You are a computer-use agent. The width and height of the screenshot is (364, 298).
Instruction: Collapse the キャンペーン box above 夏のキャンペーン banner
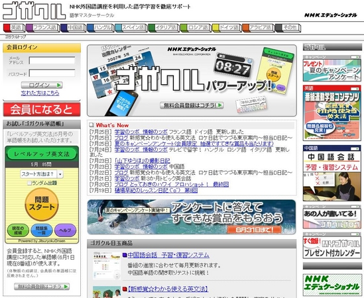tap(355, 57)
